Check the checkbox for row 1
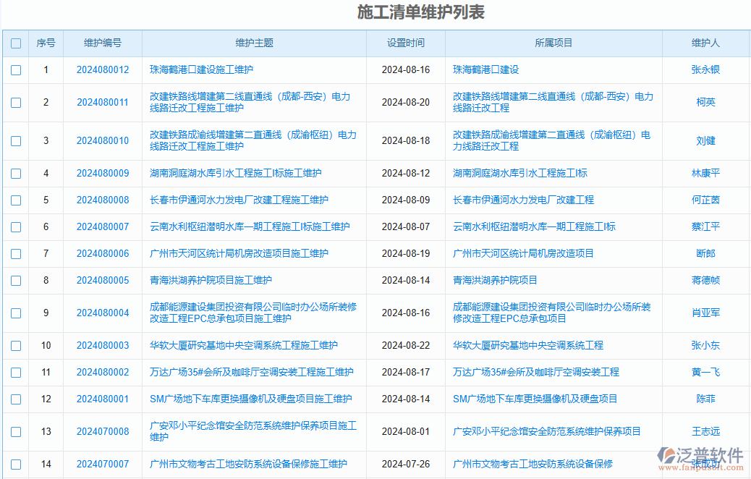 point(16,69)
